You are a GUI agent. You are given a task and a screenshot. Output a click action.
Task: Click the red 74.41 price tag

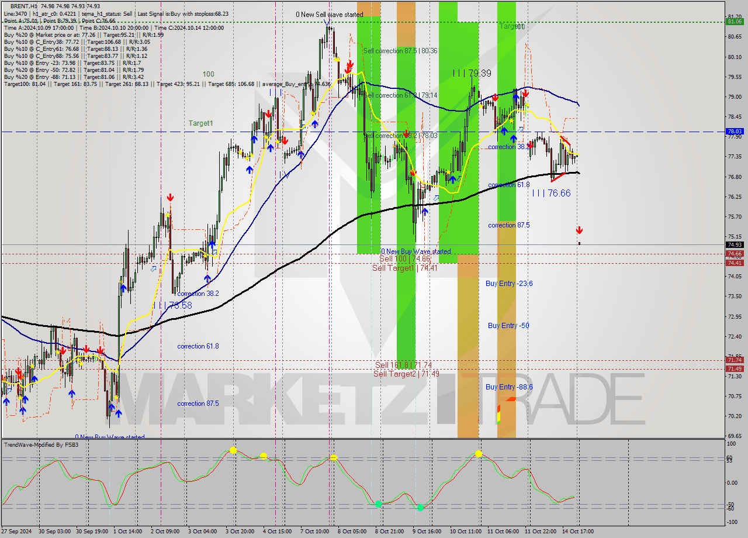click(735, 263)
